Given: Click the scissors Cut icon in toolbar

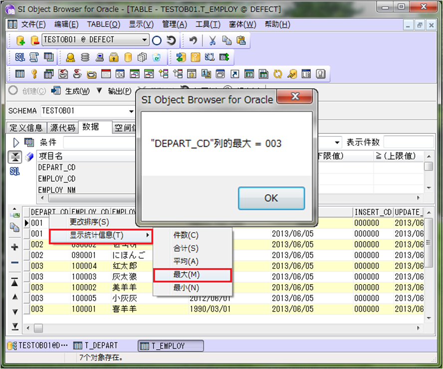Looking at the screenshot, I should tap(213, 40).
